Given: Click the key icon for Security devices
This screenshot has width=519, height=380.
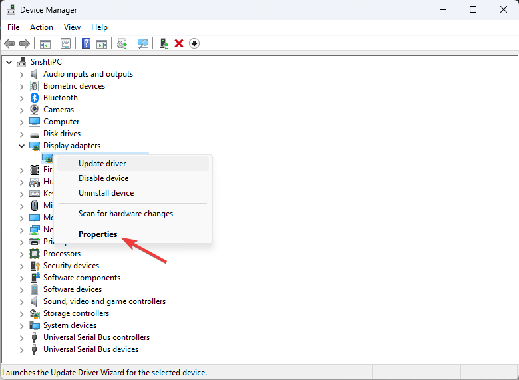Looking at the screenshot, I should click(x=35, y=266).
